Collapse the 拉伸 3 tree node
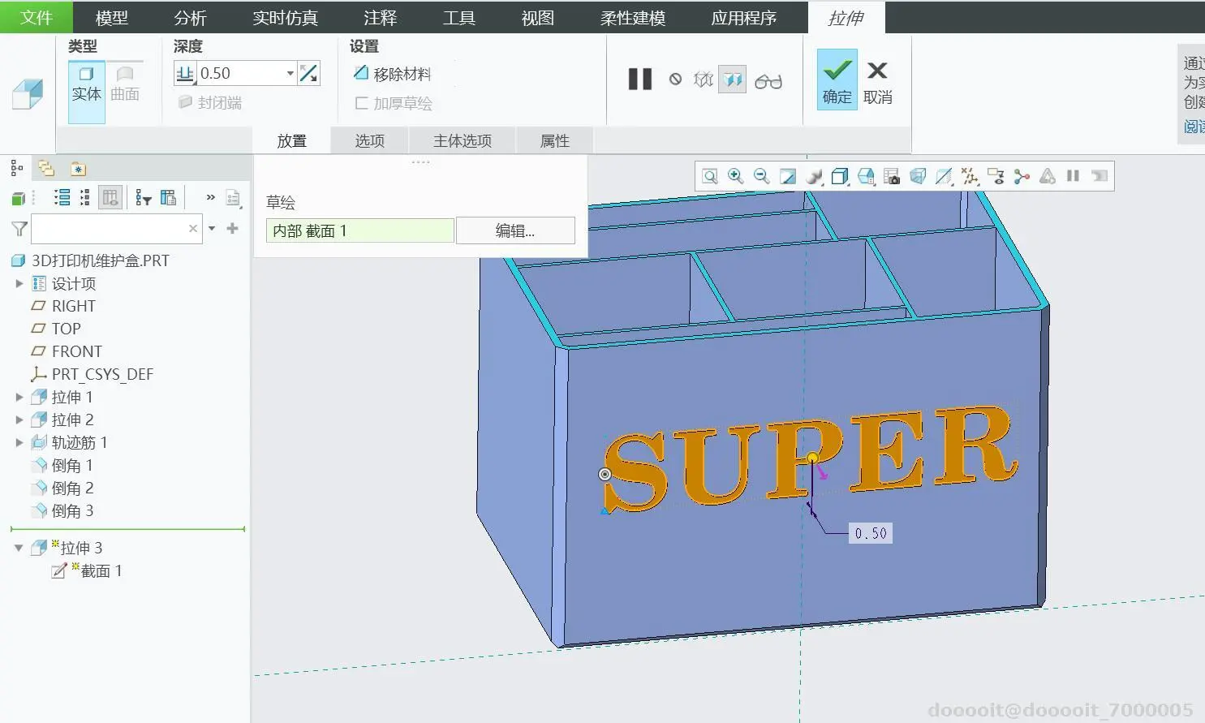Image resolution: width=1205 pixels, height=723 pixels. pos(19,548)
